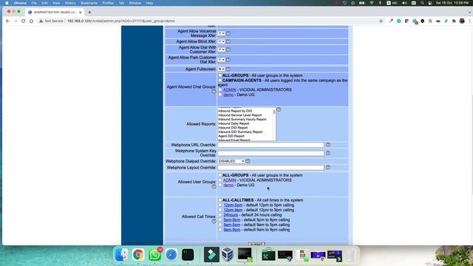This screenshot has height=266, width=473.
Task: Click Spotlight search in menu bar
Action: 422,3
